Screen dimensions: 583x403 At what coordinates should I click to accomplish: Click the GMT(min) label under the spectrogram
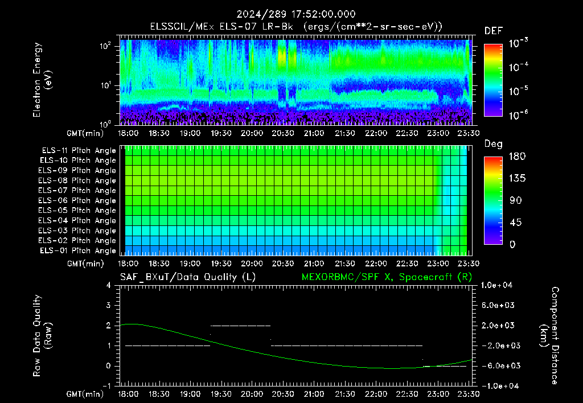(x=85, y=133)
